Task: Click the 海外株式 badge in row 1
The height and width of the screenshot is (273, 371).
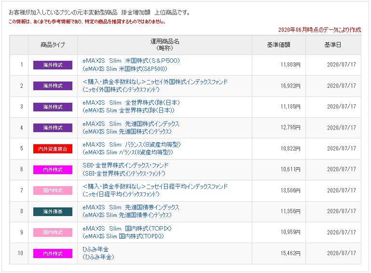Action: [x=53, y=65]
